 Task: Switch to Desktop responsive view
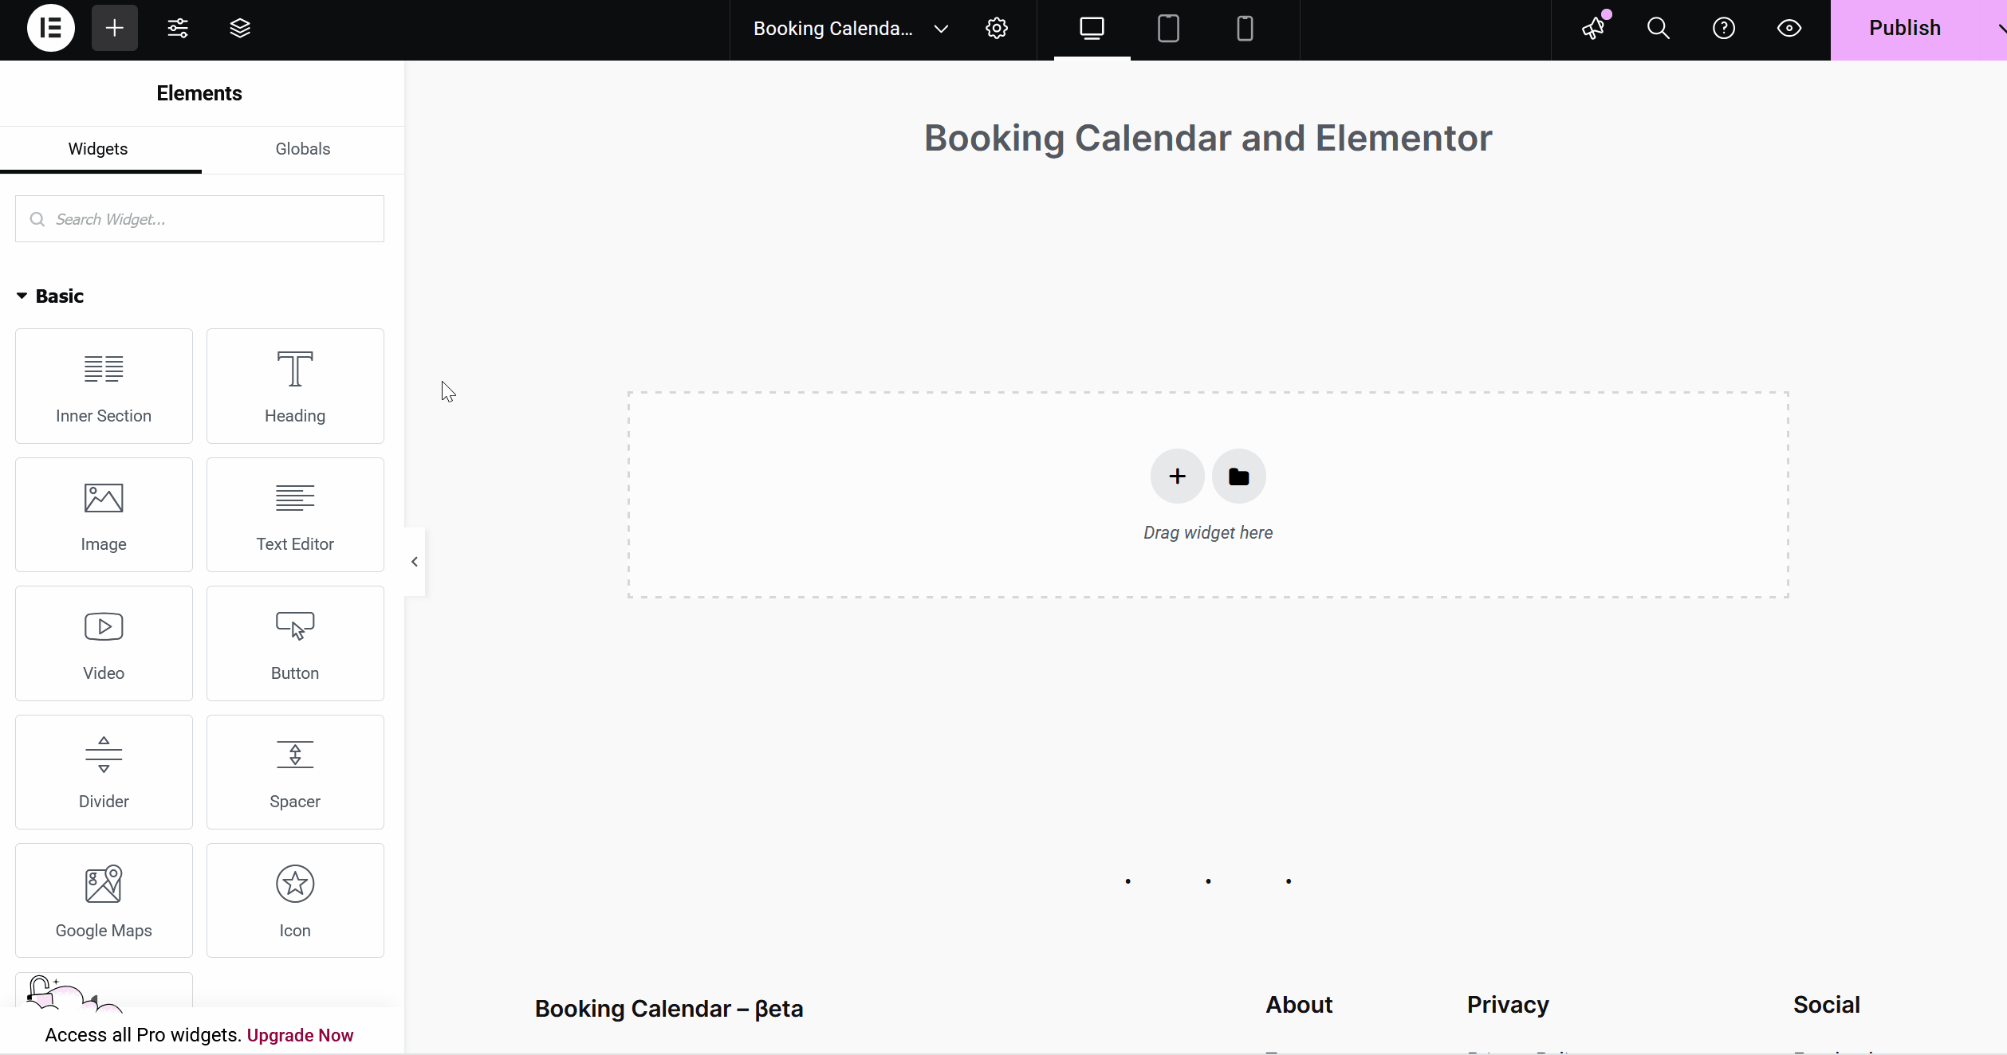pyautogui.click(x=1092, y=29)
